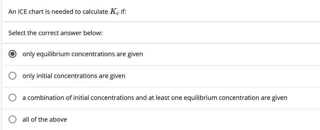The width and height of the screenshot is (320, 130).
Task: Click the Kc symbol in the question
Action: (x=114, y=12)
